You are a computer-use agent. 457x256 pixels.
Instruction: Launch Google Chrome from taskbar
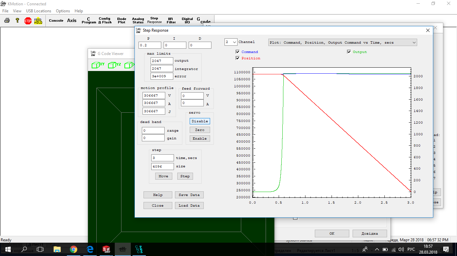click(74, 249)
